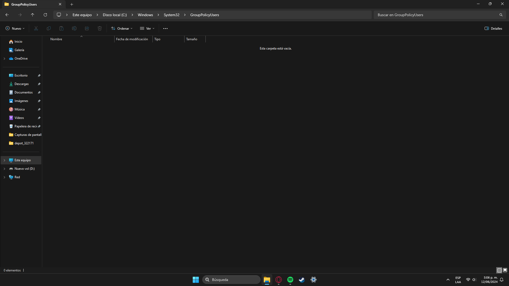Open the three-dots more options menu
The height and width of the screenshot is (286, 509).
coord(165,29)
